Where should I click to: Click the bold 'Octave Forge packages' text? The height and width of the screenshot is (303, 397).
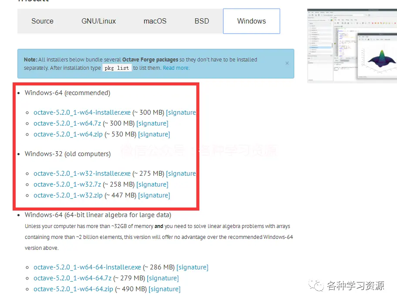(x=150, y=60)
